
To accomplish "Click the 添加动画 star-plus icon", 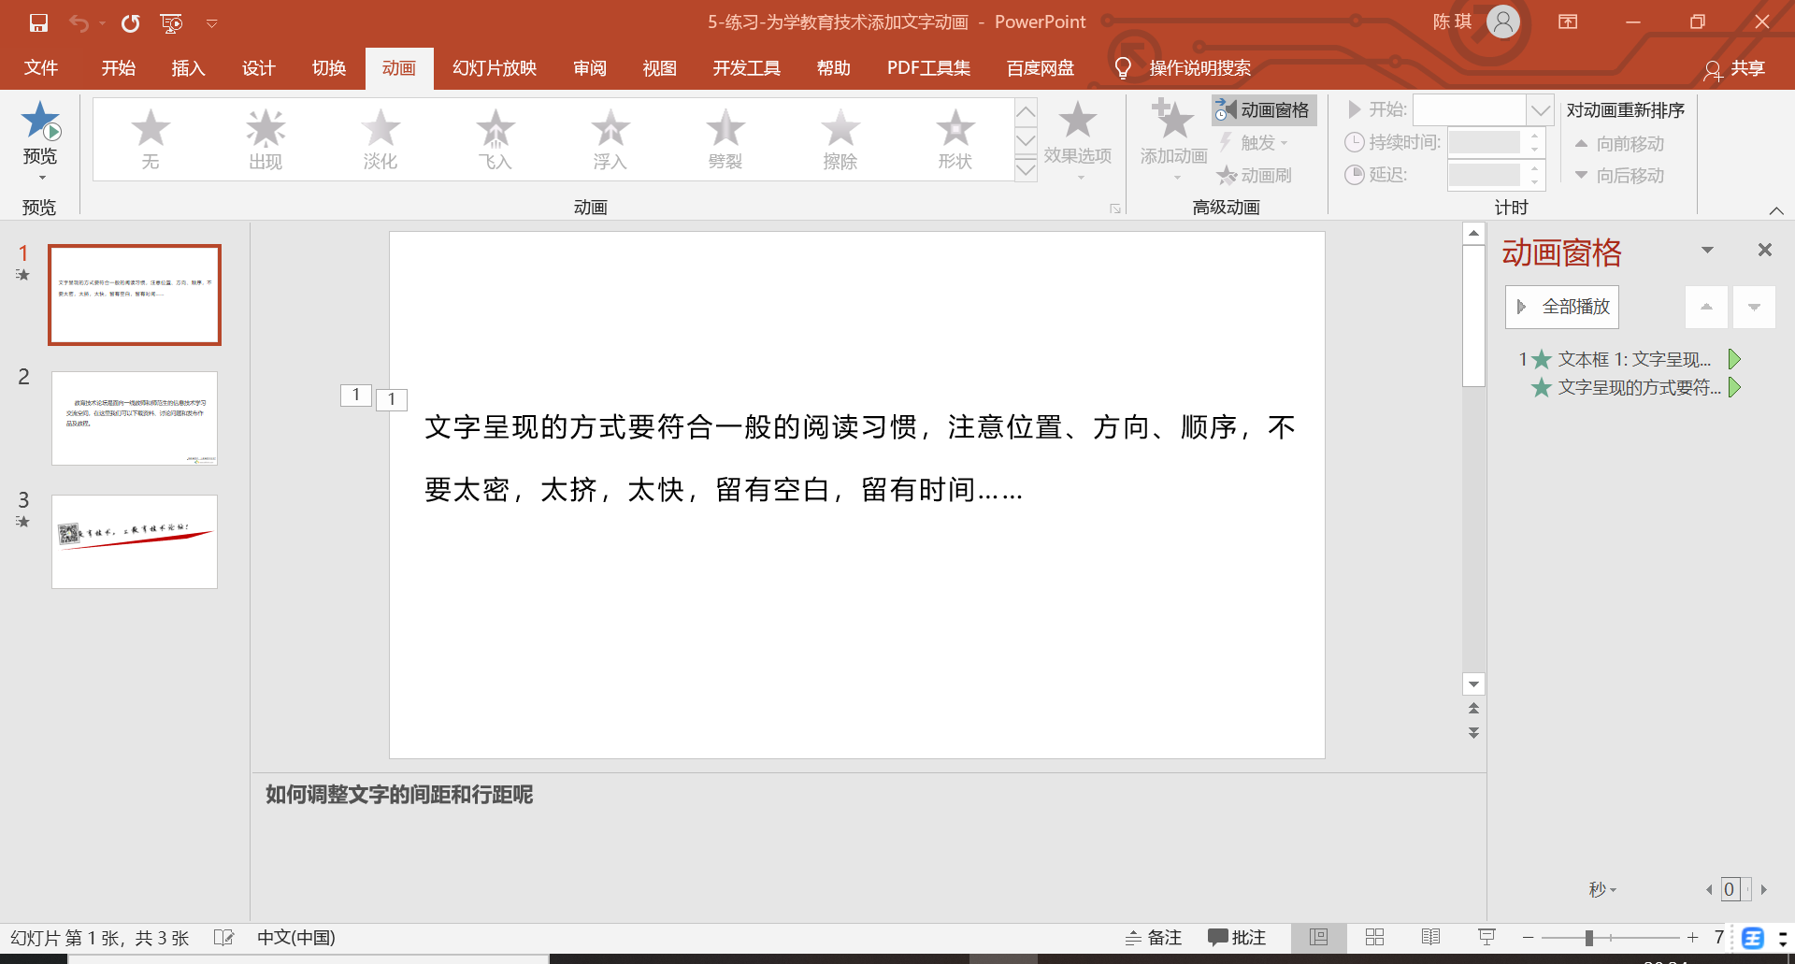I will pos(1172,120).
